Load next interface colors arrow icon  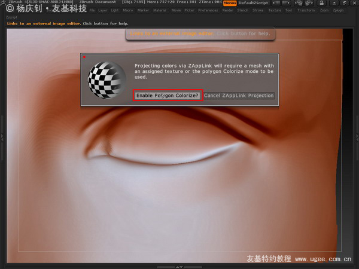[286, 3]
